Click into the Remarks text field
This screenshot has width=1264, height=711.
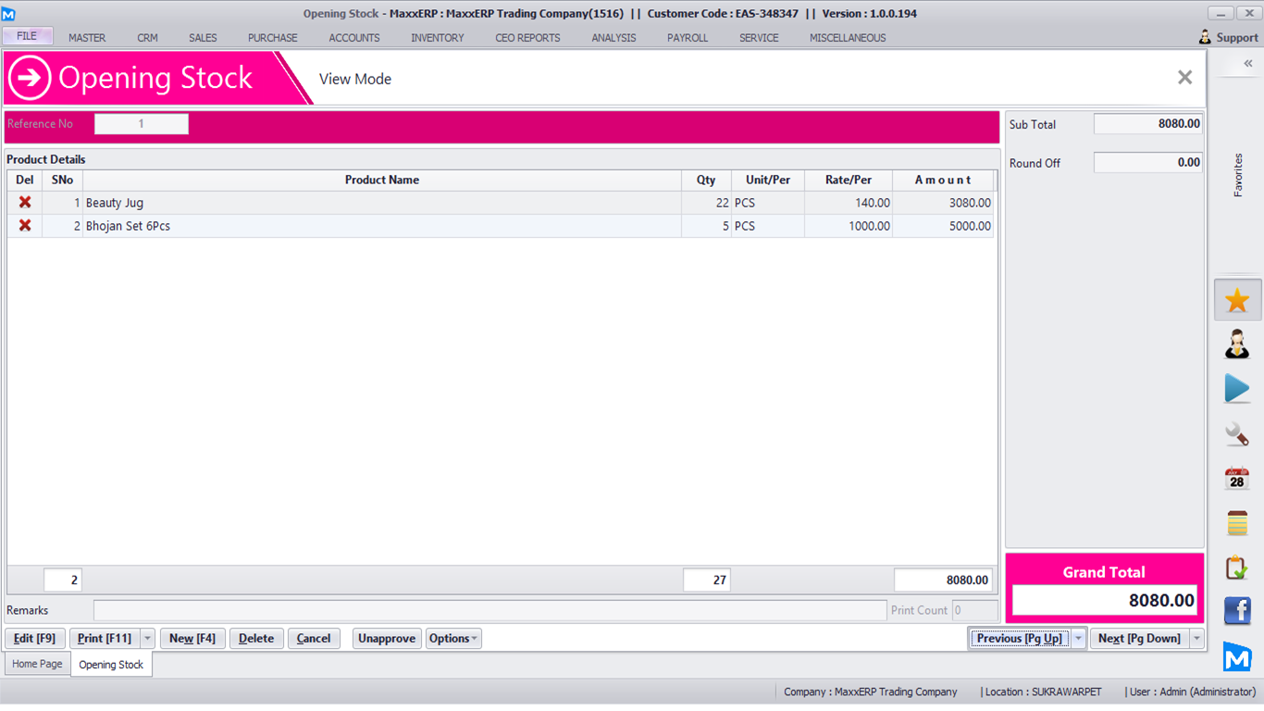click(489, 611)
